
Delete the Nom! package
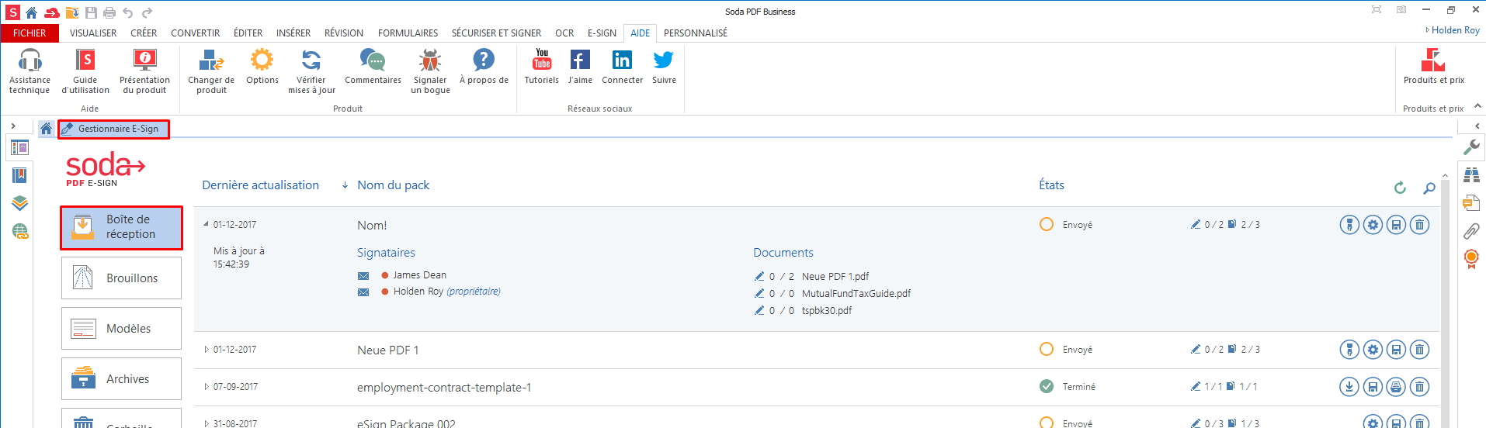pyautogui.click(x=1419, y=225)
